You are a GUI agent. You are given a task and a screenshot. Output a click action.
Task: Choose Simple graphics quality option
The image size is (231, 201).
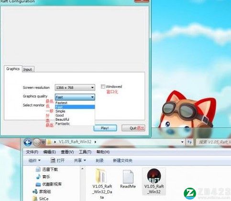point(75,111)
